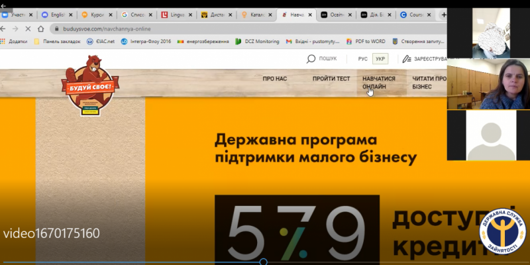The width and height of the screenshot is (530, 265).
Task: Stop page loading with the X button
Action: pos(26,28)
